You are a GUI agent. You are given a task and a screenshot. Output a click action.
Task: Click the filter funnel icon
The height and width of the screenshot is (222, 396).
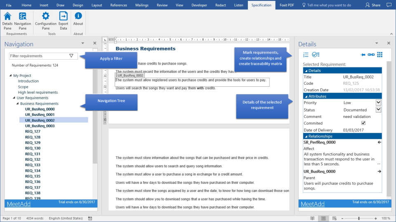point(71,55)
